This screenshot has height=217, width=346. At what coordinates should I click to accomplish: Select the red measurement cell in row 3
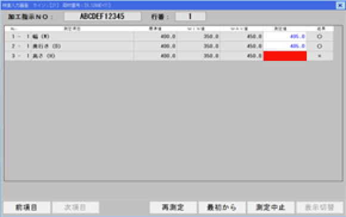coord(285,56)
